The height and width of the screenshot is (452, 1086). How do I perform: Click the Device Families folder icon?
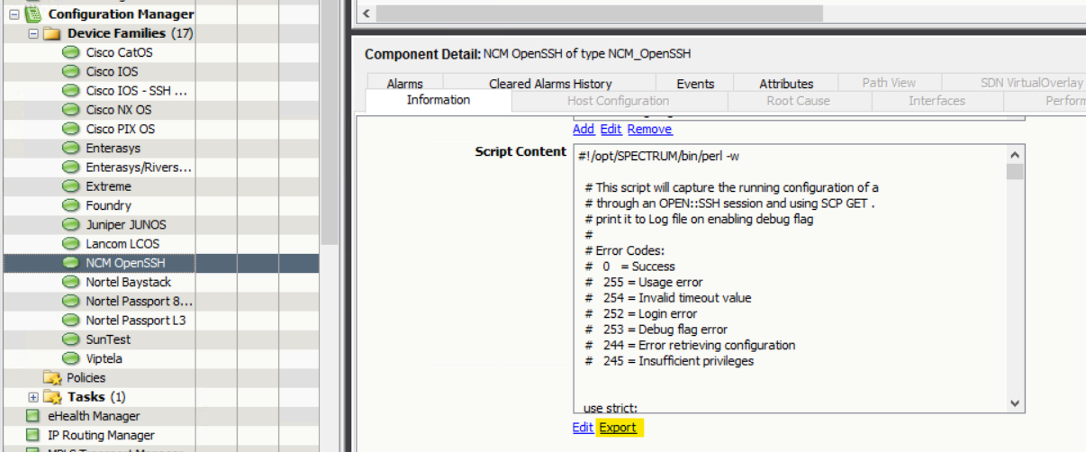(x=52, y=33)
